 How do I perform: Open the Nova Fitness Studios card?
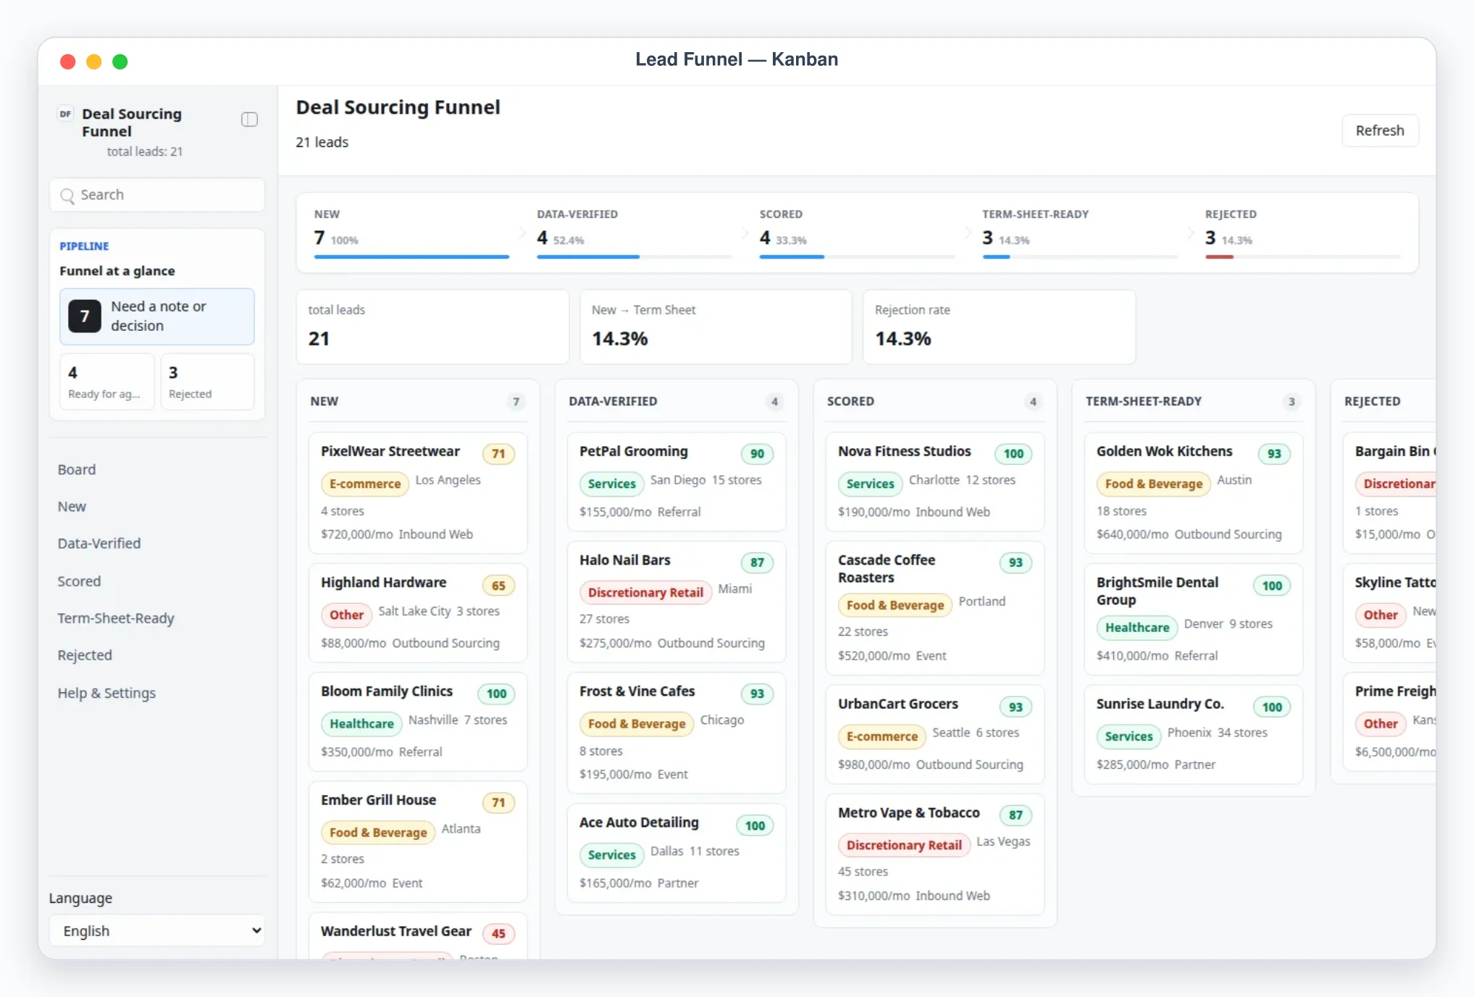935,481
